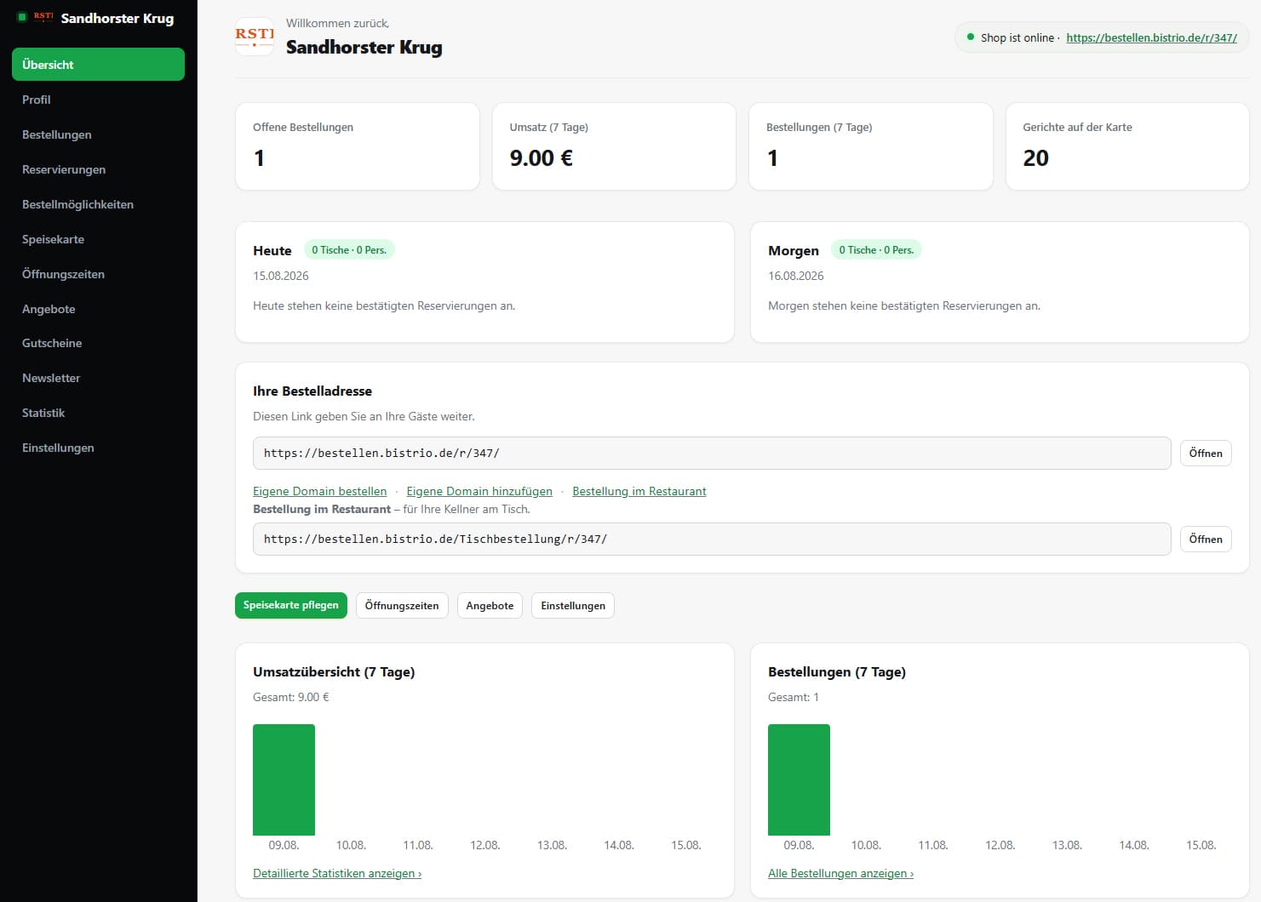
Task: Go to Öffnungszeiten in the sidebar
Action: point(98,274)
